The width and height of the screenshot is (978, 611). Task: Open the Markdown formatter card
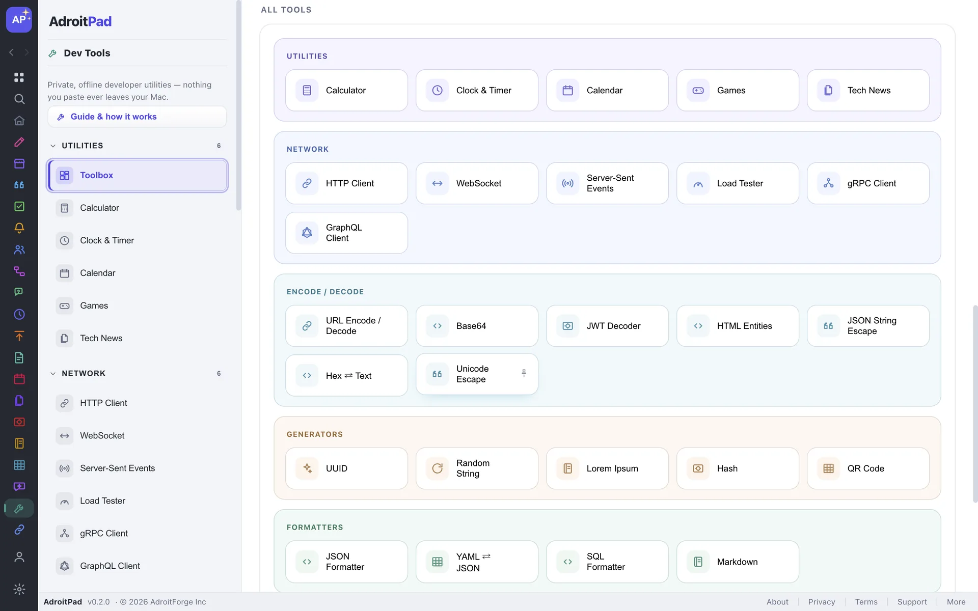click(738, 562)
